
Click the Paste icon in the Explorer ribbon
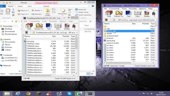[8, 12]
